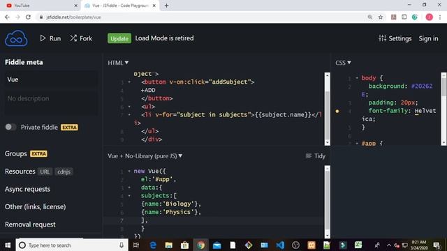Close the YouTube tab

76,6
